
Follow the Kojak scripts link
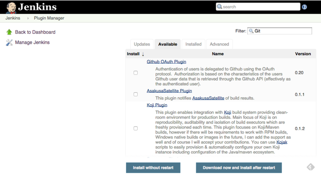282,142
